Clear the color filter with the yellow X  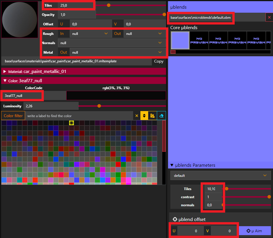click(137, 116)
